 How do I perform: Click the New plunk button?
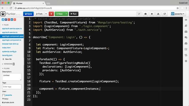click(x=60, y=14)
